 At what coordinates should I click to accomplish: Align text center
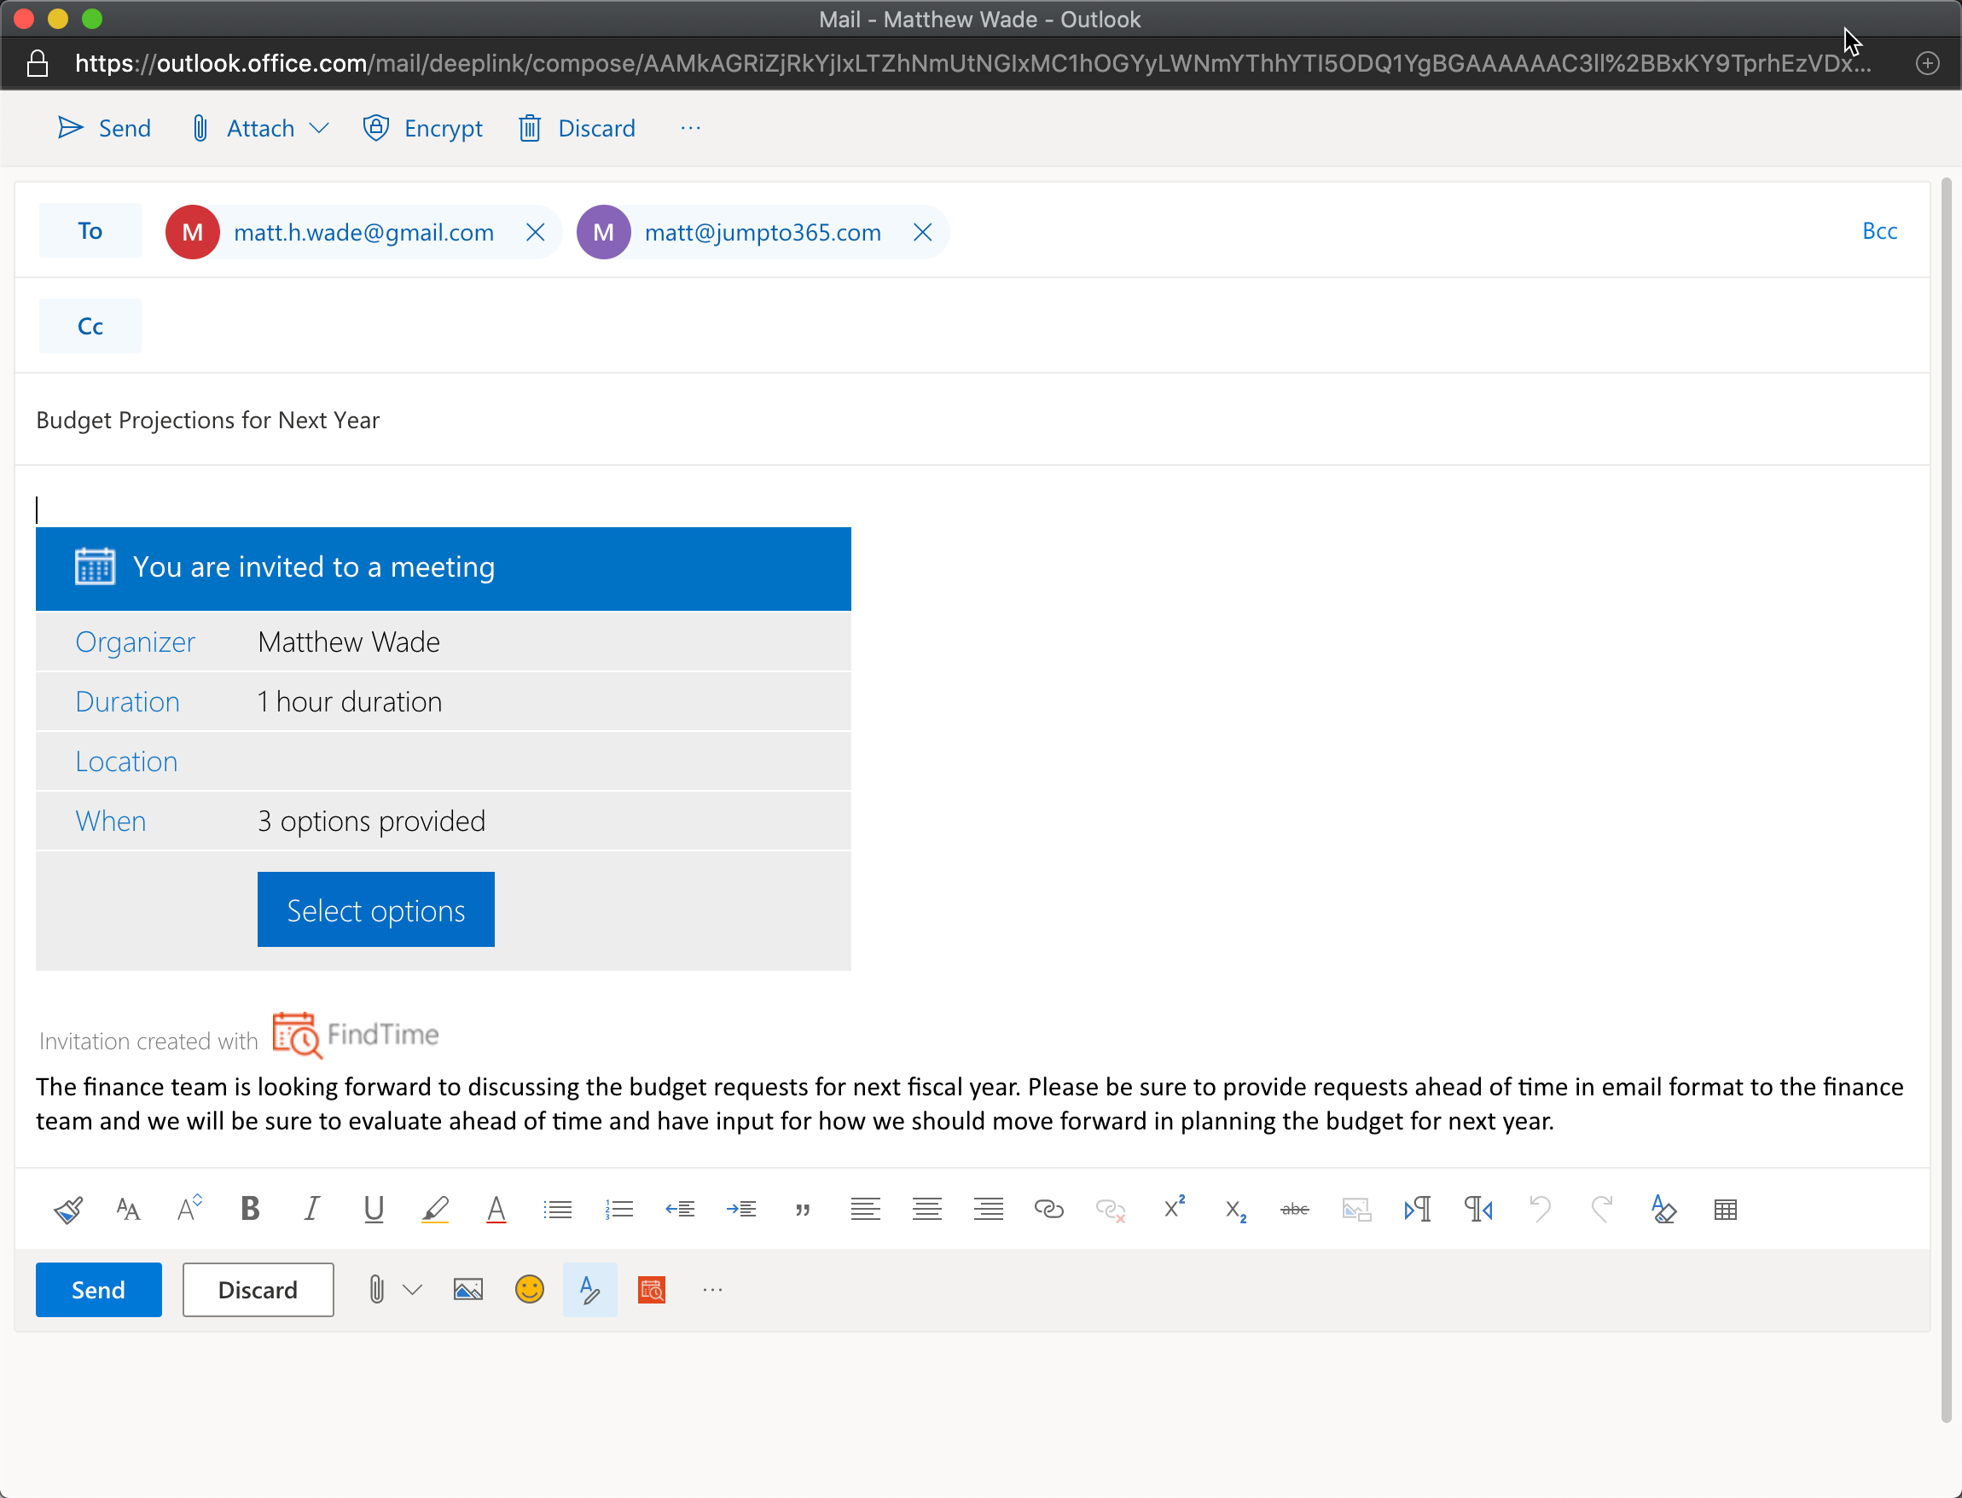click(x=927, y=1209)
